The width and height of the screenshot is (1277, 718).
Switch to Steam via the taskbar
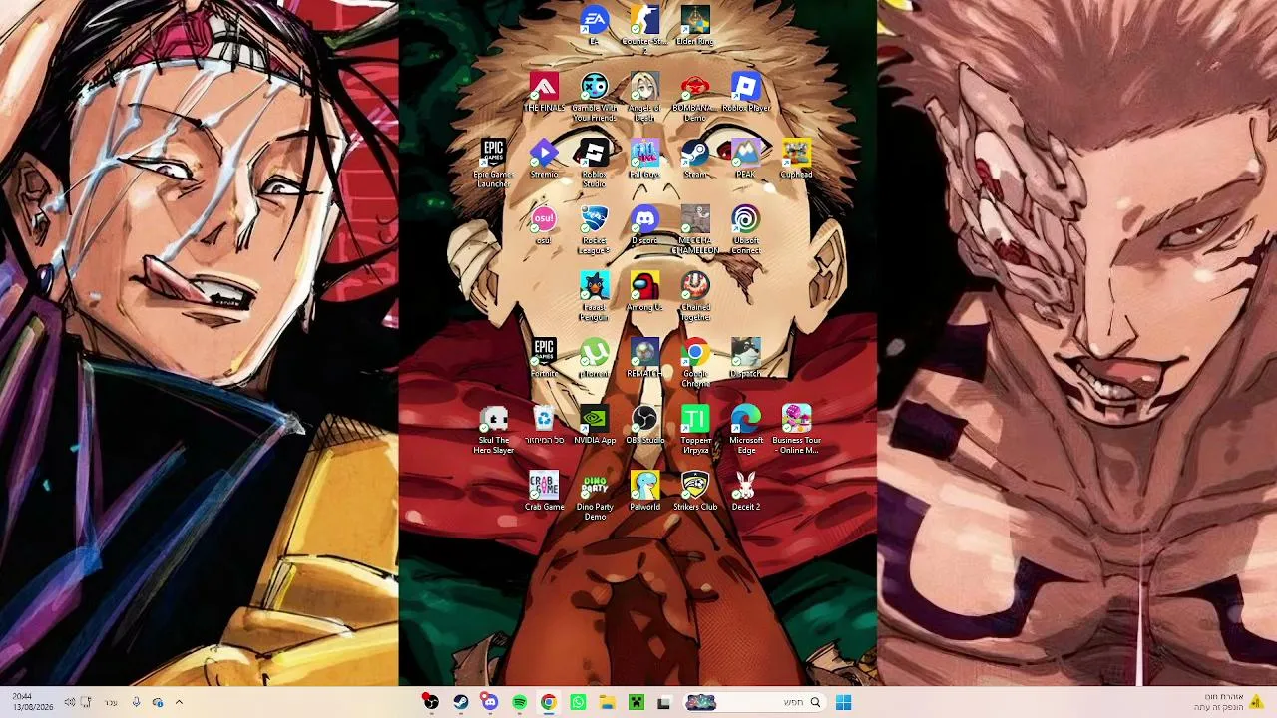click(x=460, y=702)
